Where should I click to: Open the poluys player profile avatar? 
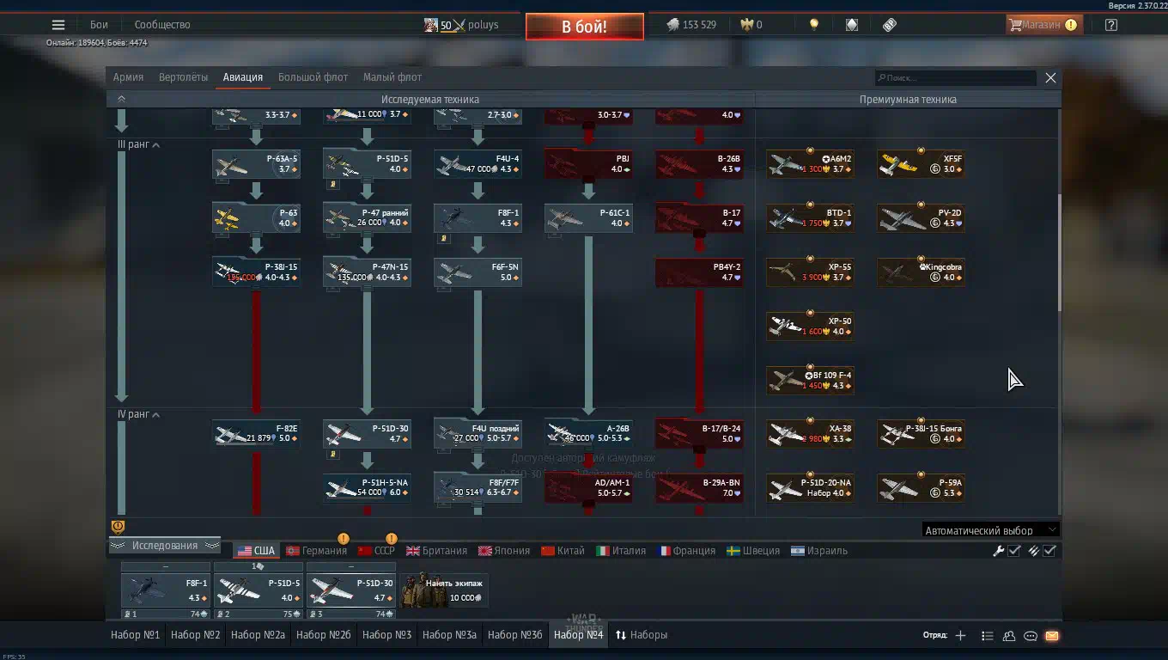point(431,25)
